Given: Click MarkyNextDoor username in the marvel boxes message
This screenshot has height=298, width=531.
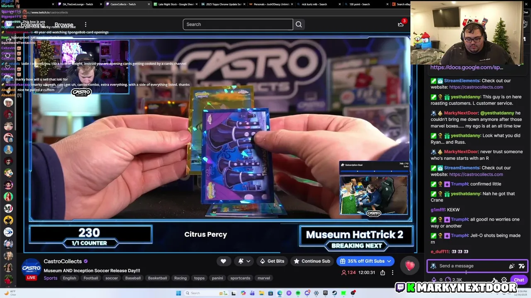Looking at the screenshot, I should (461, 113).
